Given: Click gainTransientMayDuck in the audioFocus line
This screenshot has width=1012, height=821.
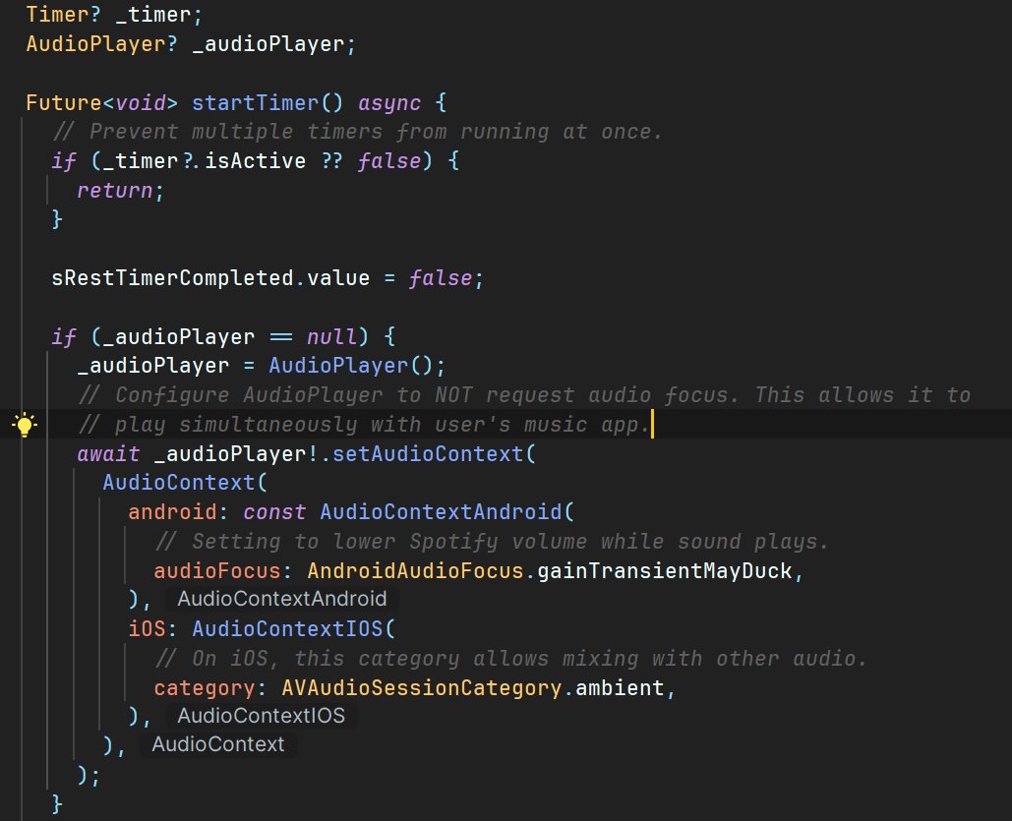Looking at the screenshot, I should (664, 571).
